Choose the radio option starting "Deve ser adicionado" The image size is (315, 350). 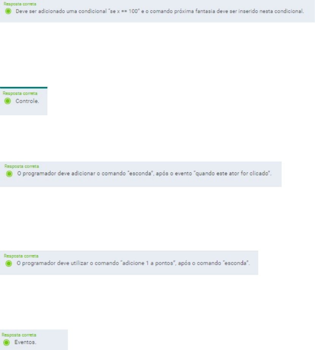coord(8,11)
